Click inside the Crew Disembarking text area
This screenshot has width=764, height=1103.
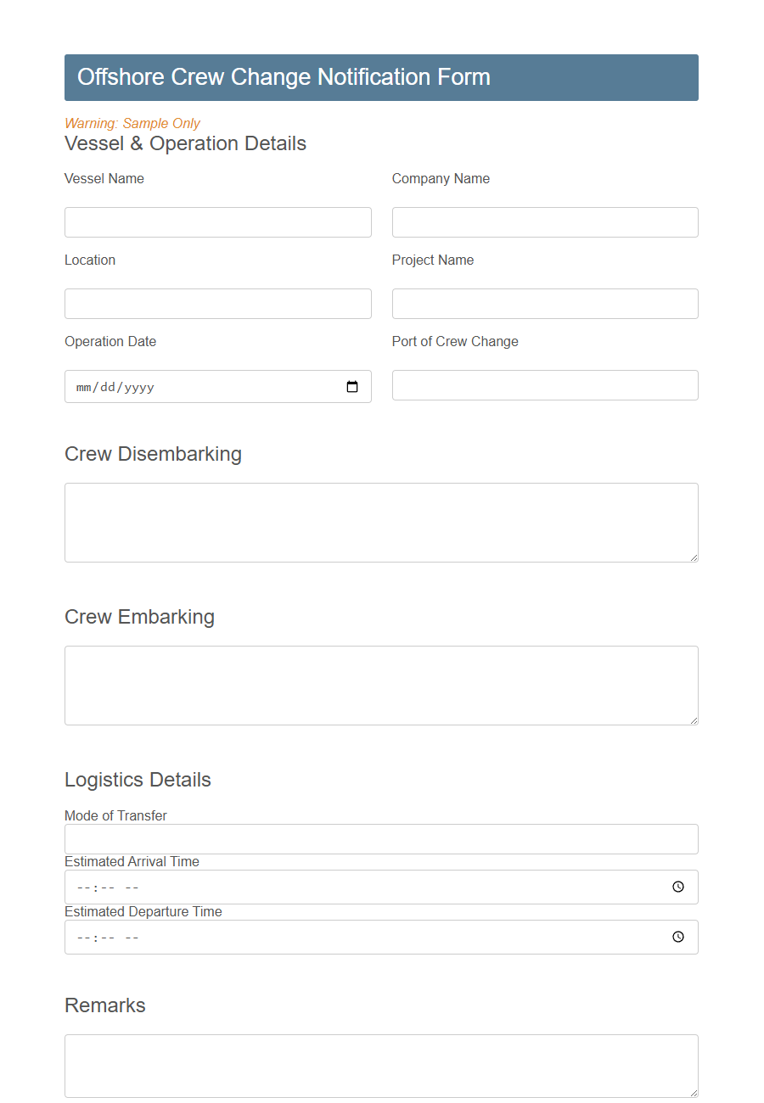tap(381, 522)
